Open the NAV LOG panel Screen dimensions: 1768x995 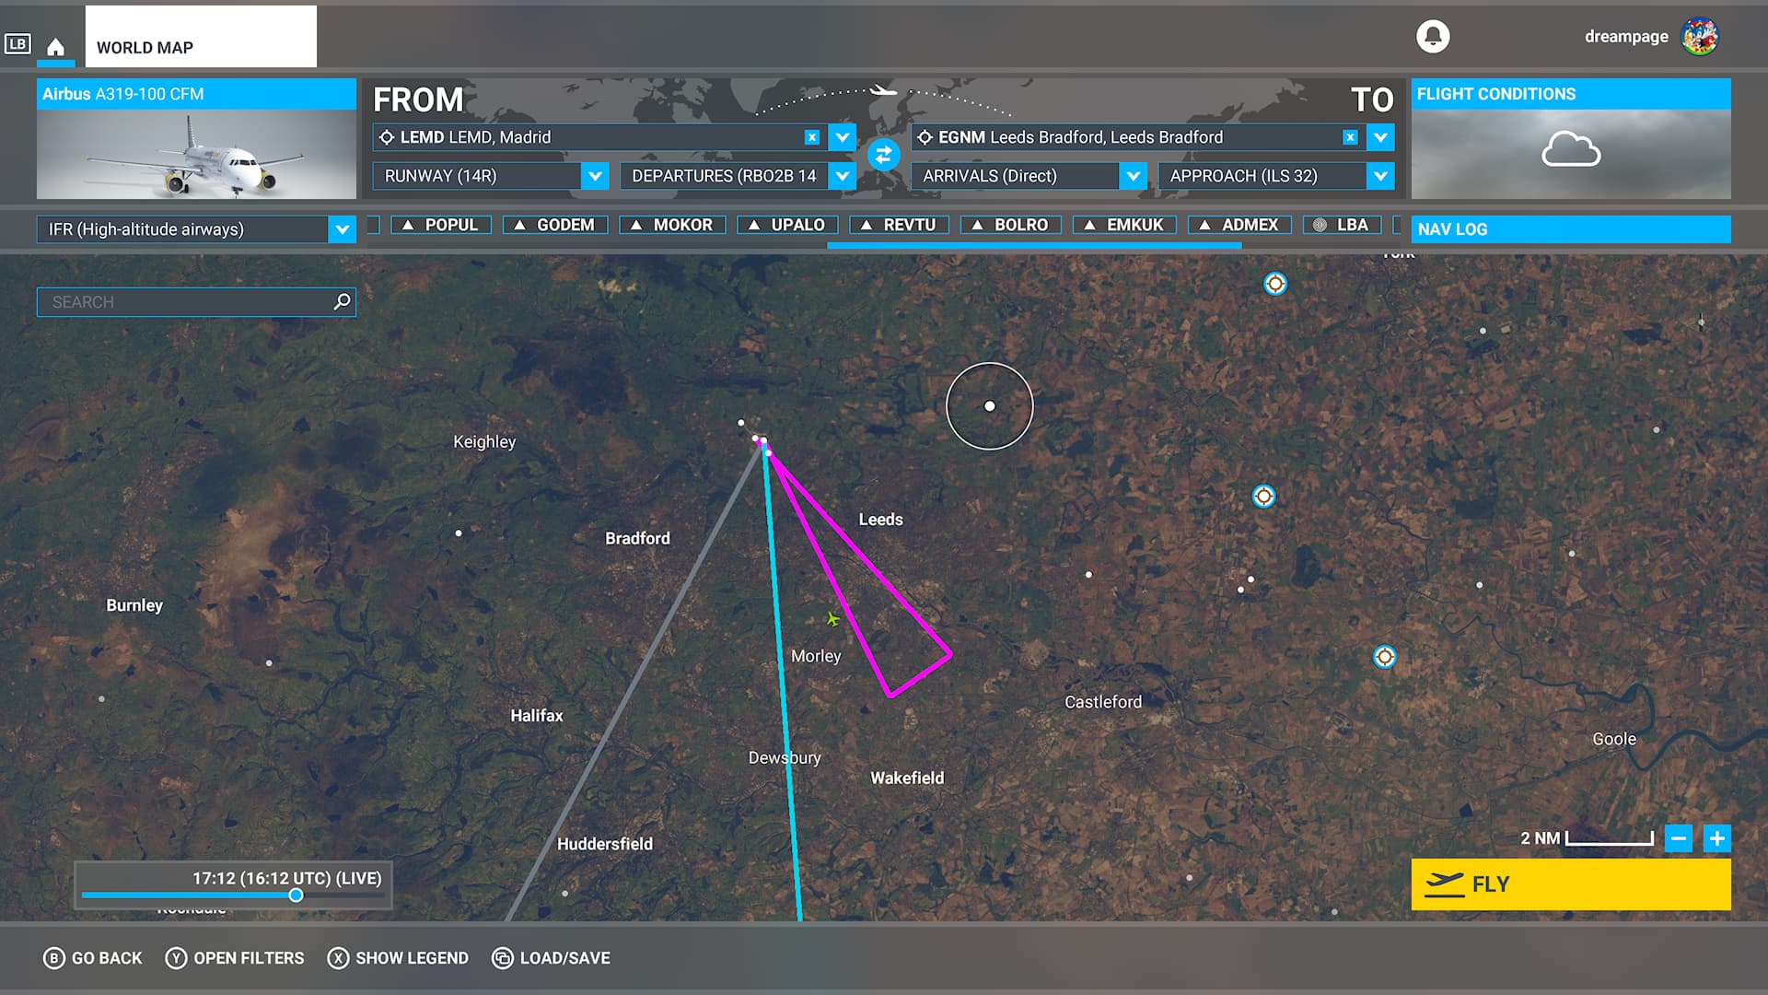[1570, 229]
